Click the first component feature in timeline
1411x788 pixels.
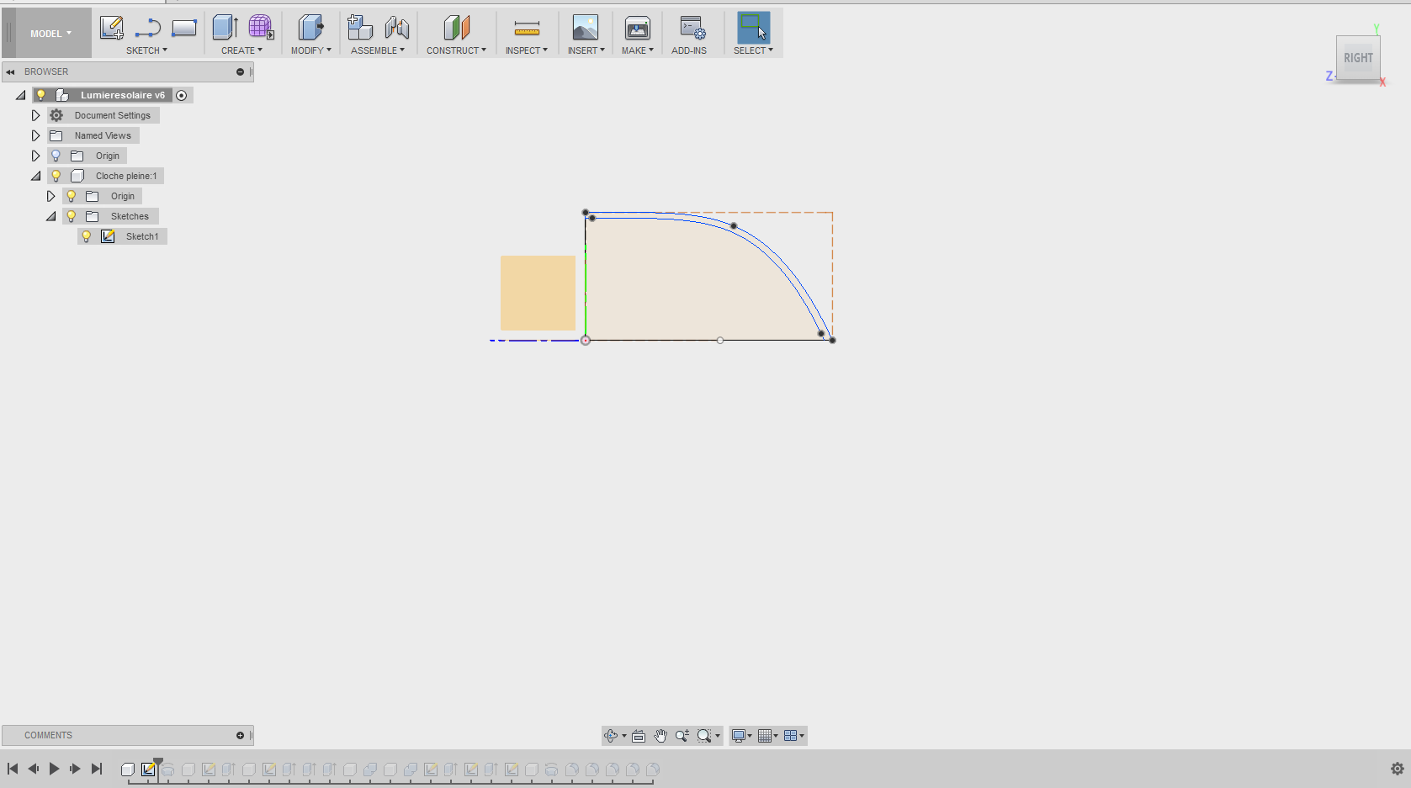click(x=128, y=769)
